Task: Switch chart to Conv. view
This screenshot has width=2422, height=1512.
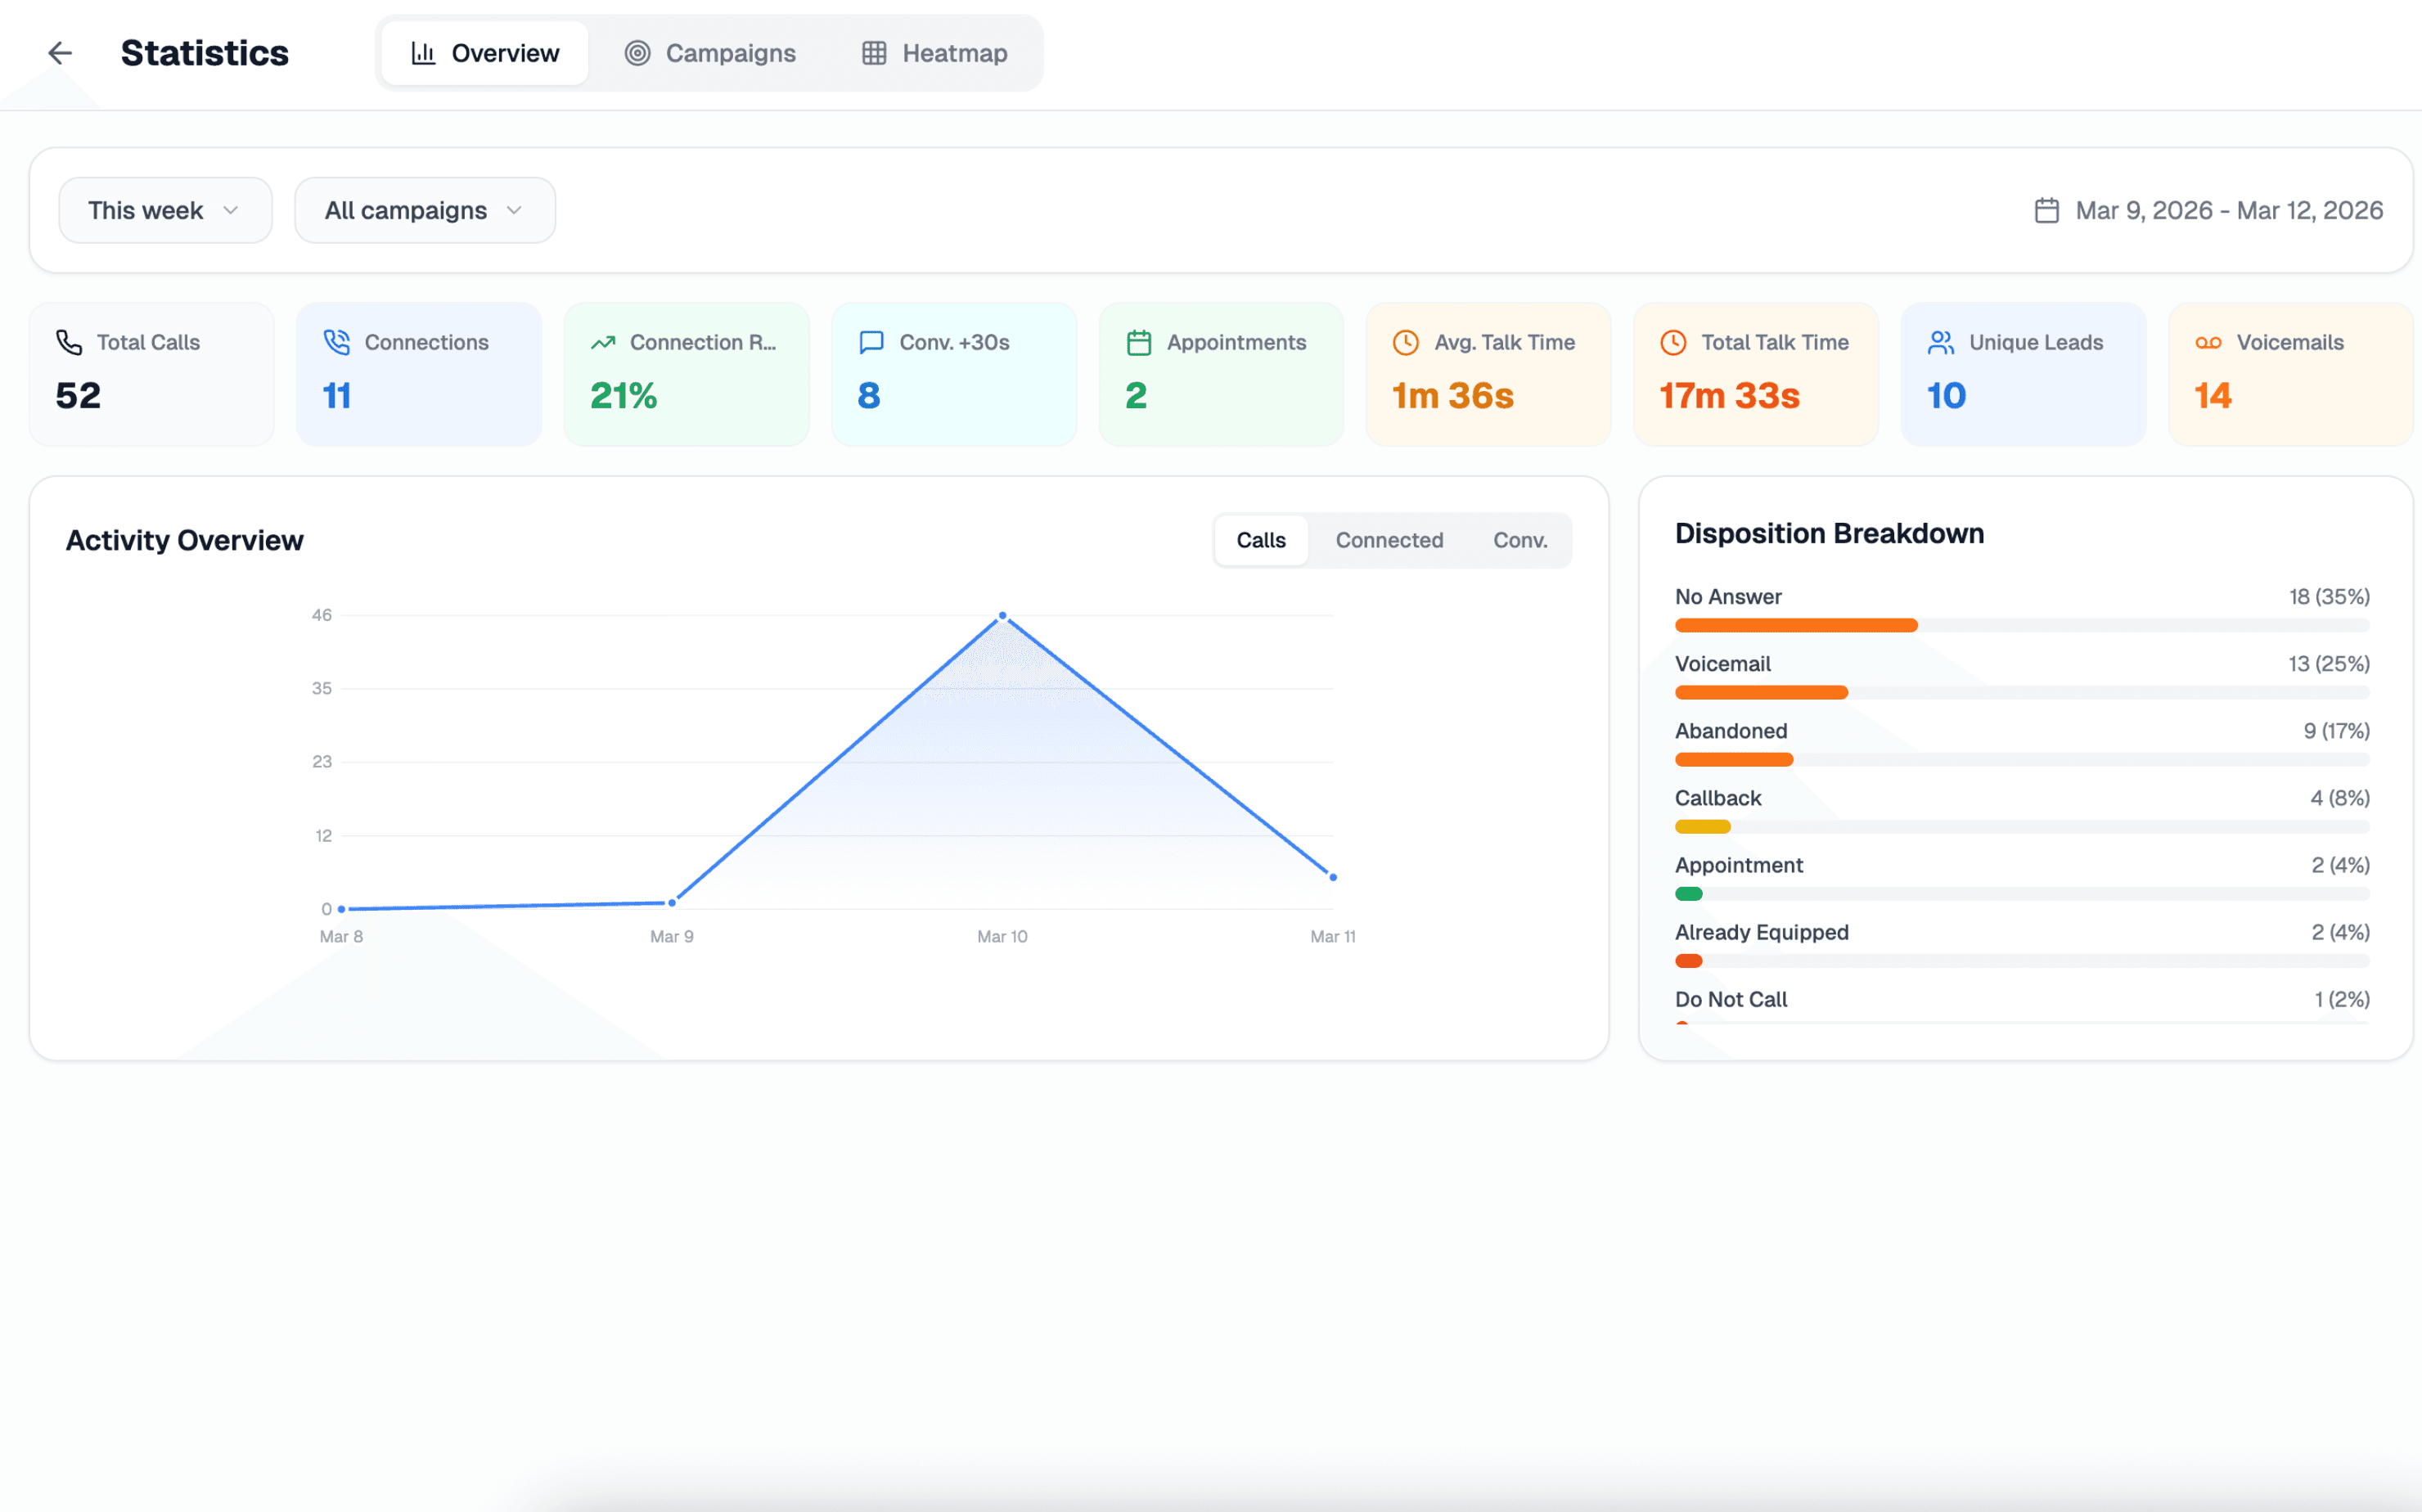Action: point(1519,540)
